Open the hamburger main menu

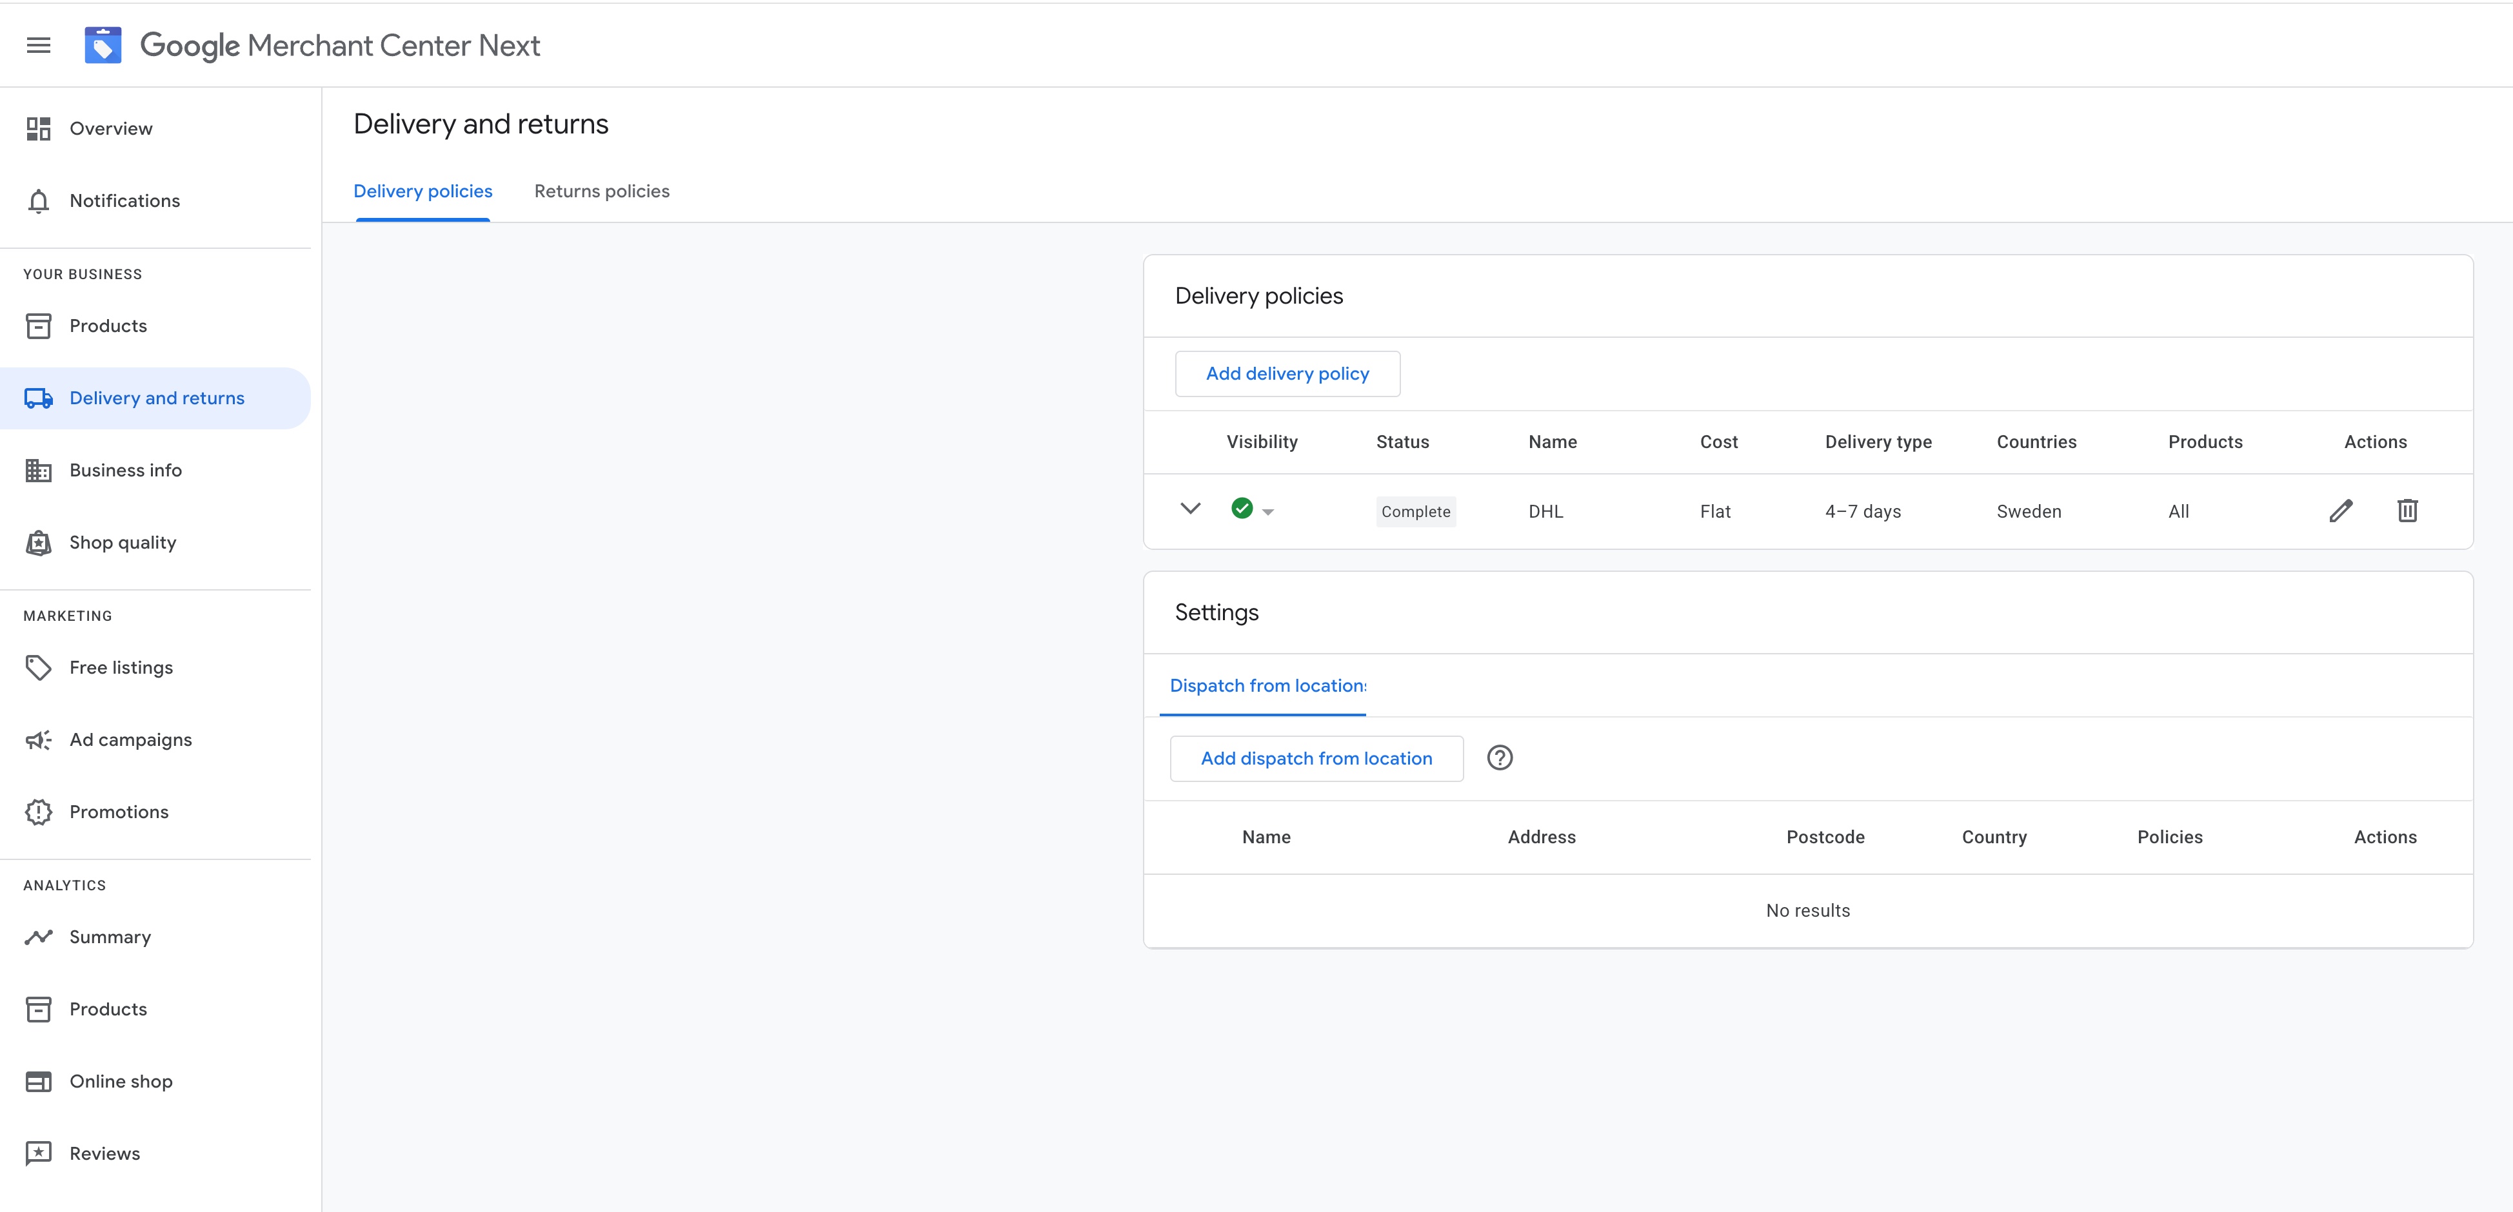tap(38, 45)
